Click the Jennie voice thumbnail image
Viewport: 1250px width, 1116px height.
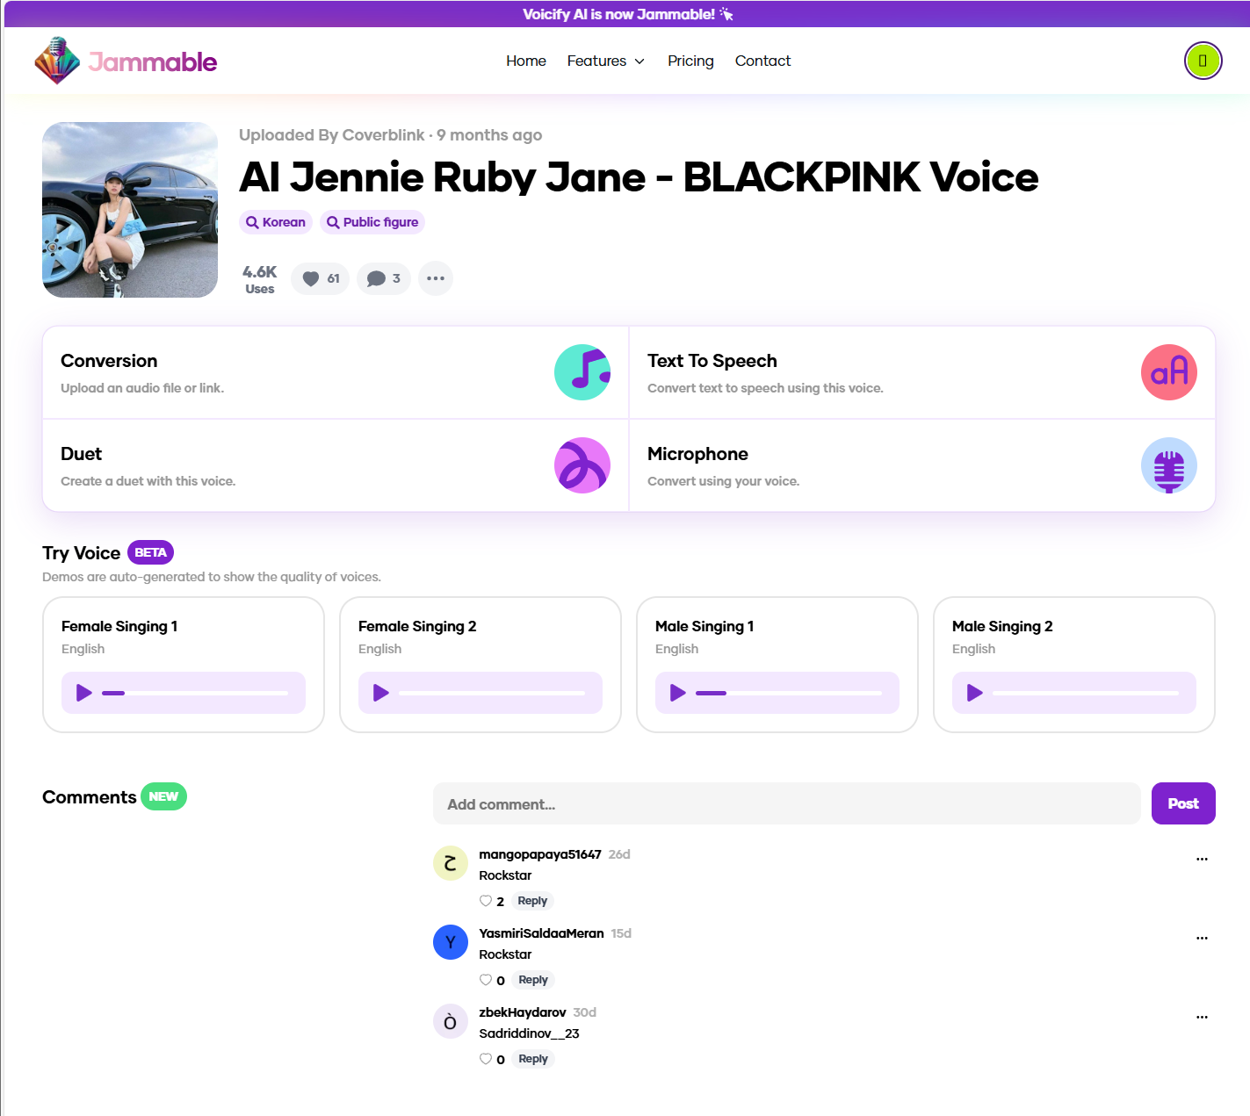[x=130, y=210]
